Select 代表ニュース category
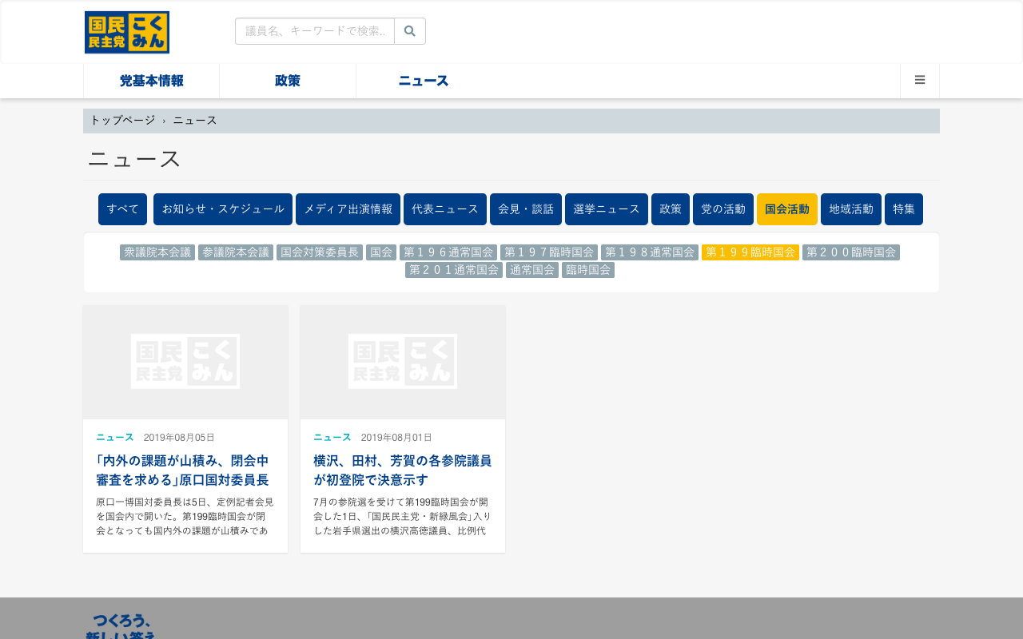 (445, 209)
